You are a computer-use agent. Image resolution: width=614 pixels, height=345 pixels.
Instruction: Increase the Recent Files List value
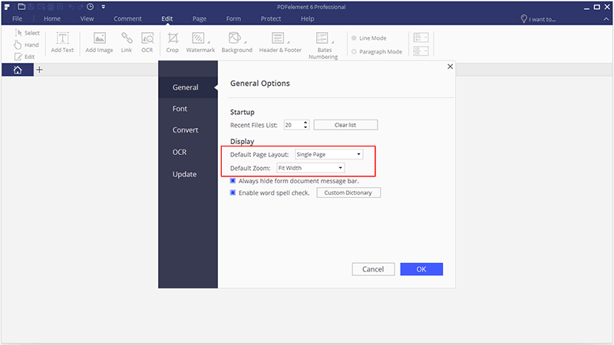(305, 123)
